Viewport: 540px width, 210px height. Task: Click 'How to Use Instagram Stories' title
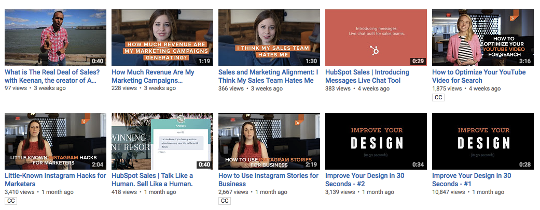tap(268, 180)
